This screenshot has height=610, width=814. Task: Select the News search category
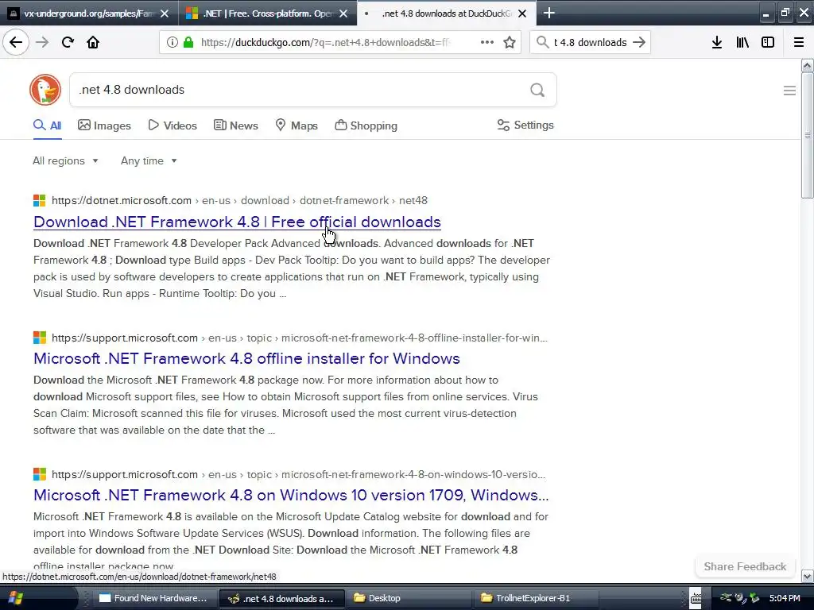coord(235,125)
